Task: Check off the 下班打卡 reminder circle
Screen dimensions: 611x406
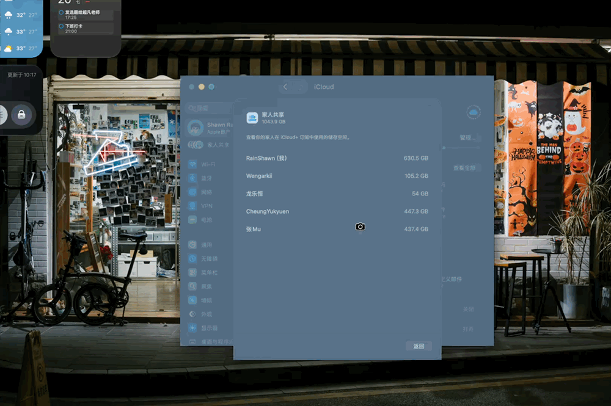Action: point(61,26)
